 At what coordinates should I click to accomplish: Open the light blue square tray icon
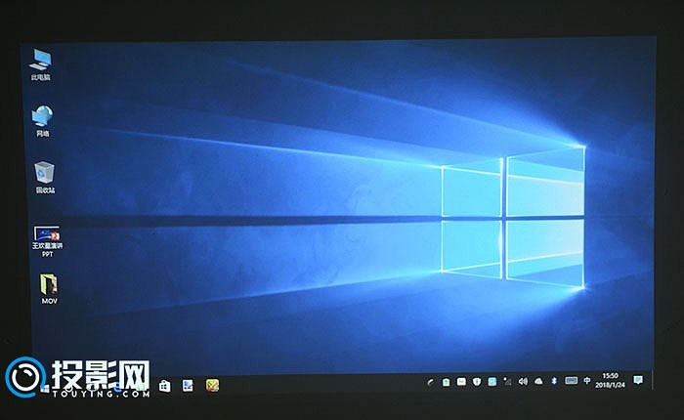(492, 382)
